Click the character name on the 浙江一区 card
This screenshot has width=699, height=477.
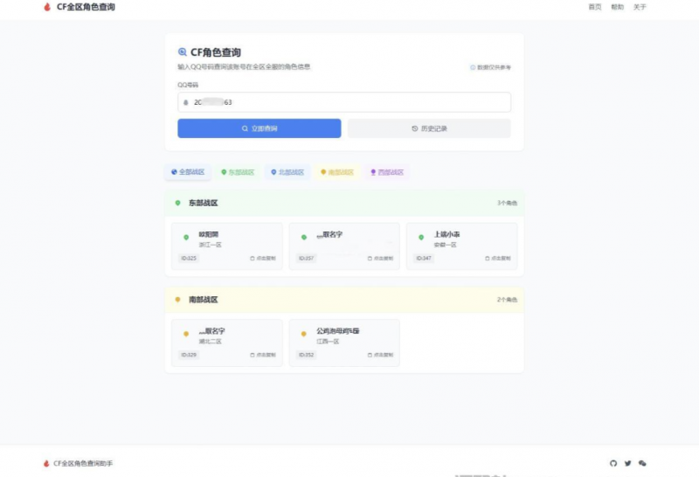point(209,234)
